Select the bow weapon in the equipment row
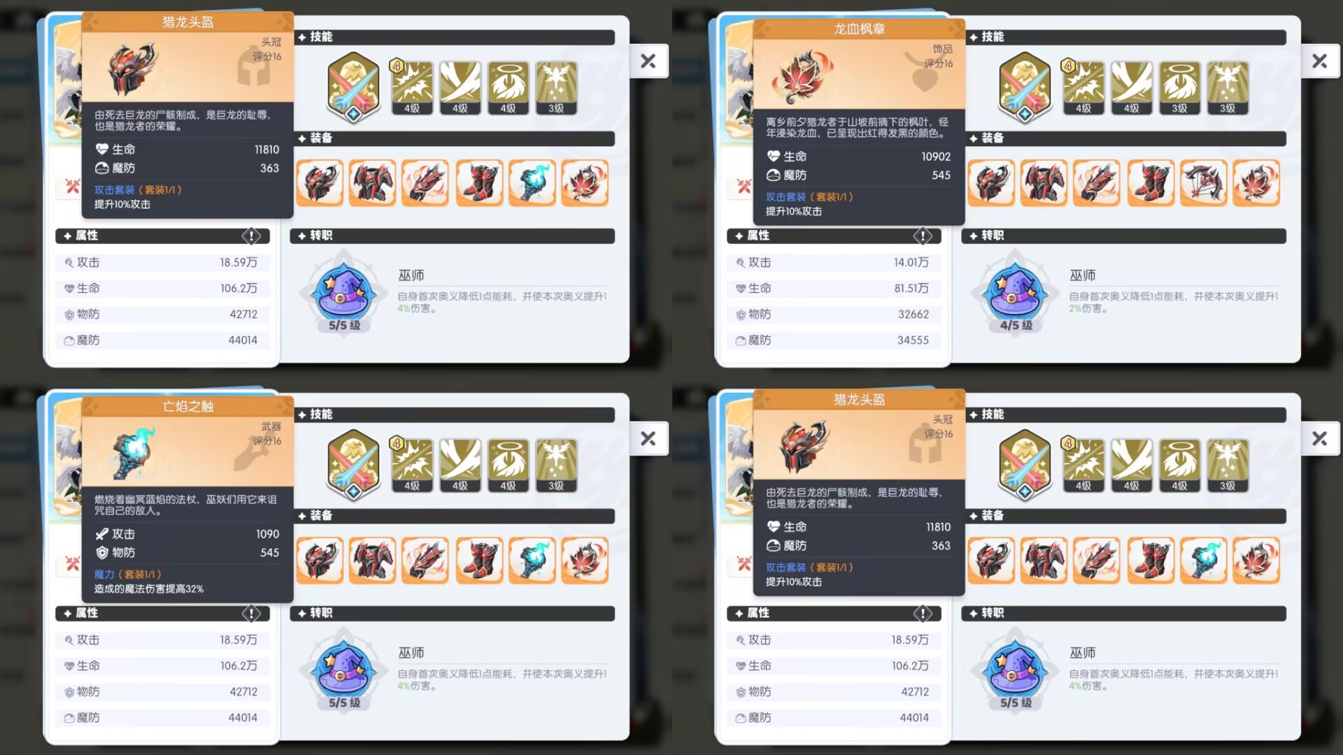The height and width of the screenshot is (755, 1343). coord(1203,182)
